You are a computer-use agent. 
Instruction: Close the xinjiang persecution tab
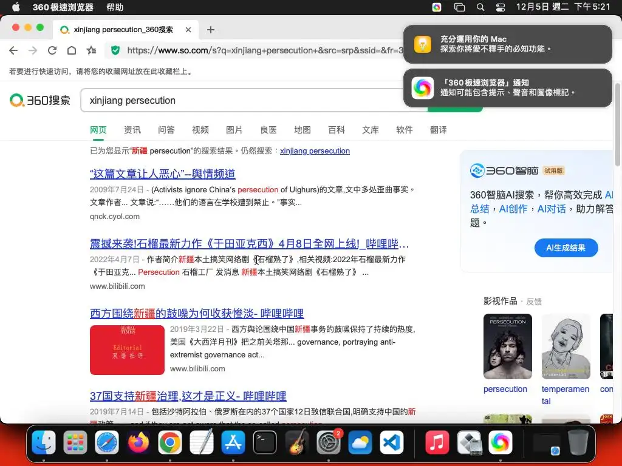coord(188,30)
